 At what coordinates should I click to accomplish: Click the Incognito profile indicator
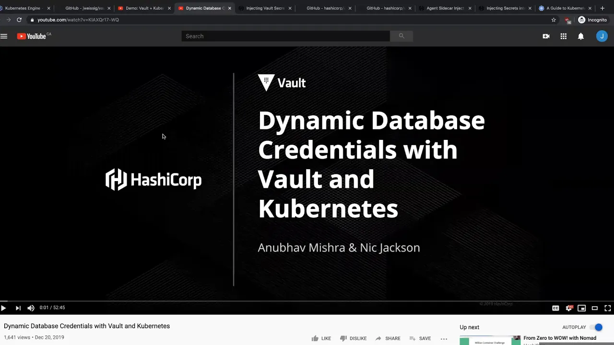[x=592, y=20]
